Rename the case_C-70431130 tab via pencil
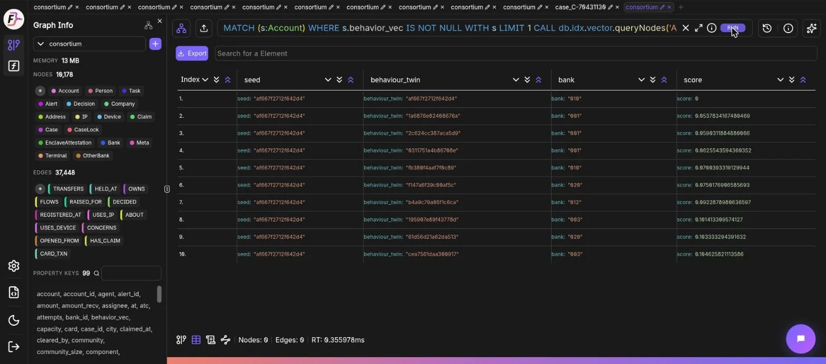Viewport: 826px width, 364px height. click(610, 7)
